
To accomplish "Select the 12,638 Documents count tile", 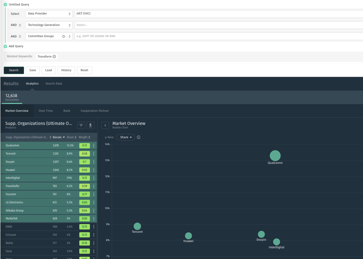I will click(12, 97).
